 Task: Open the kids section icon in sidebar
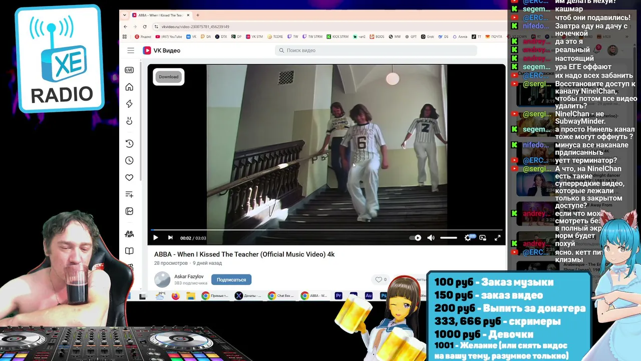pyautogui.click(x=129, y=234)
